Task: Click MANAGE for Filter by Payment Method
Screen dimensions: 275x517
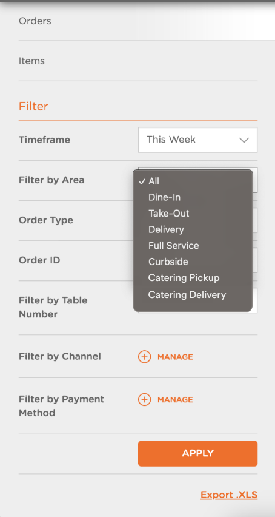Action: point(175,400)
